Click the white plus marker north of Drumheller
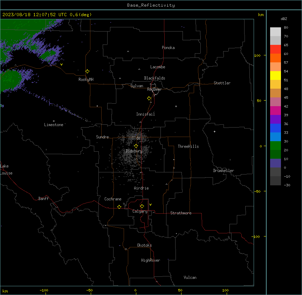 pyautogui.click(x=214, y=131)
